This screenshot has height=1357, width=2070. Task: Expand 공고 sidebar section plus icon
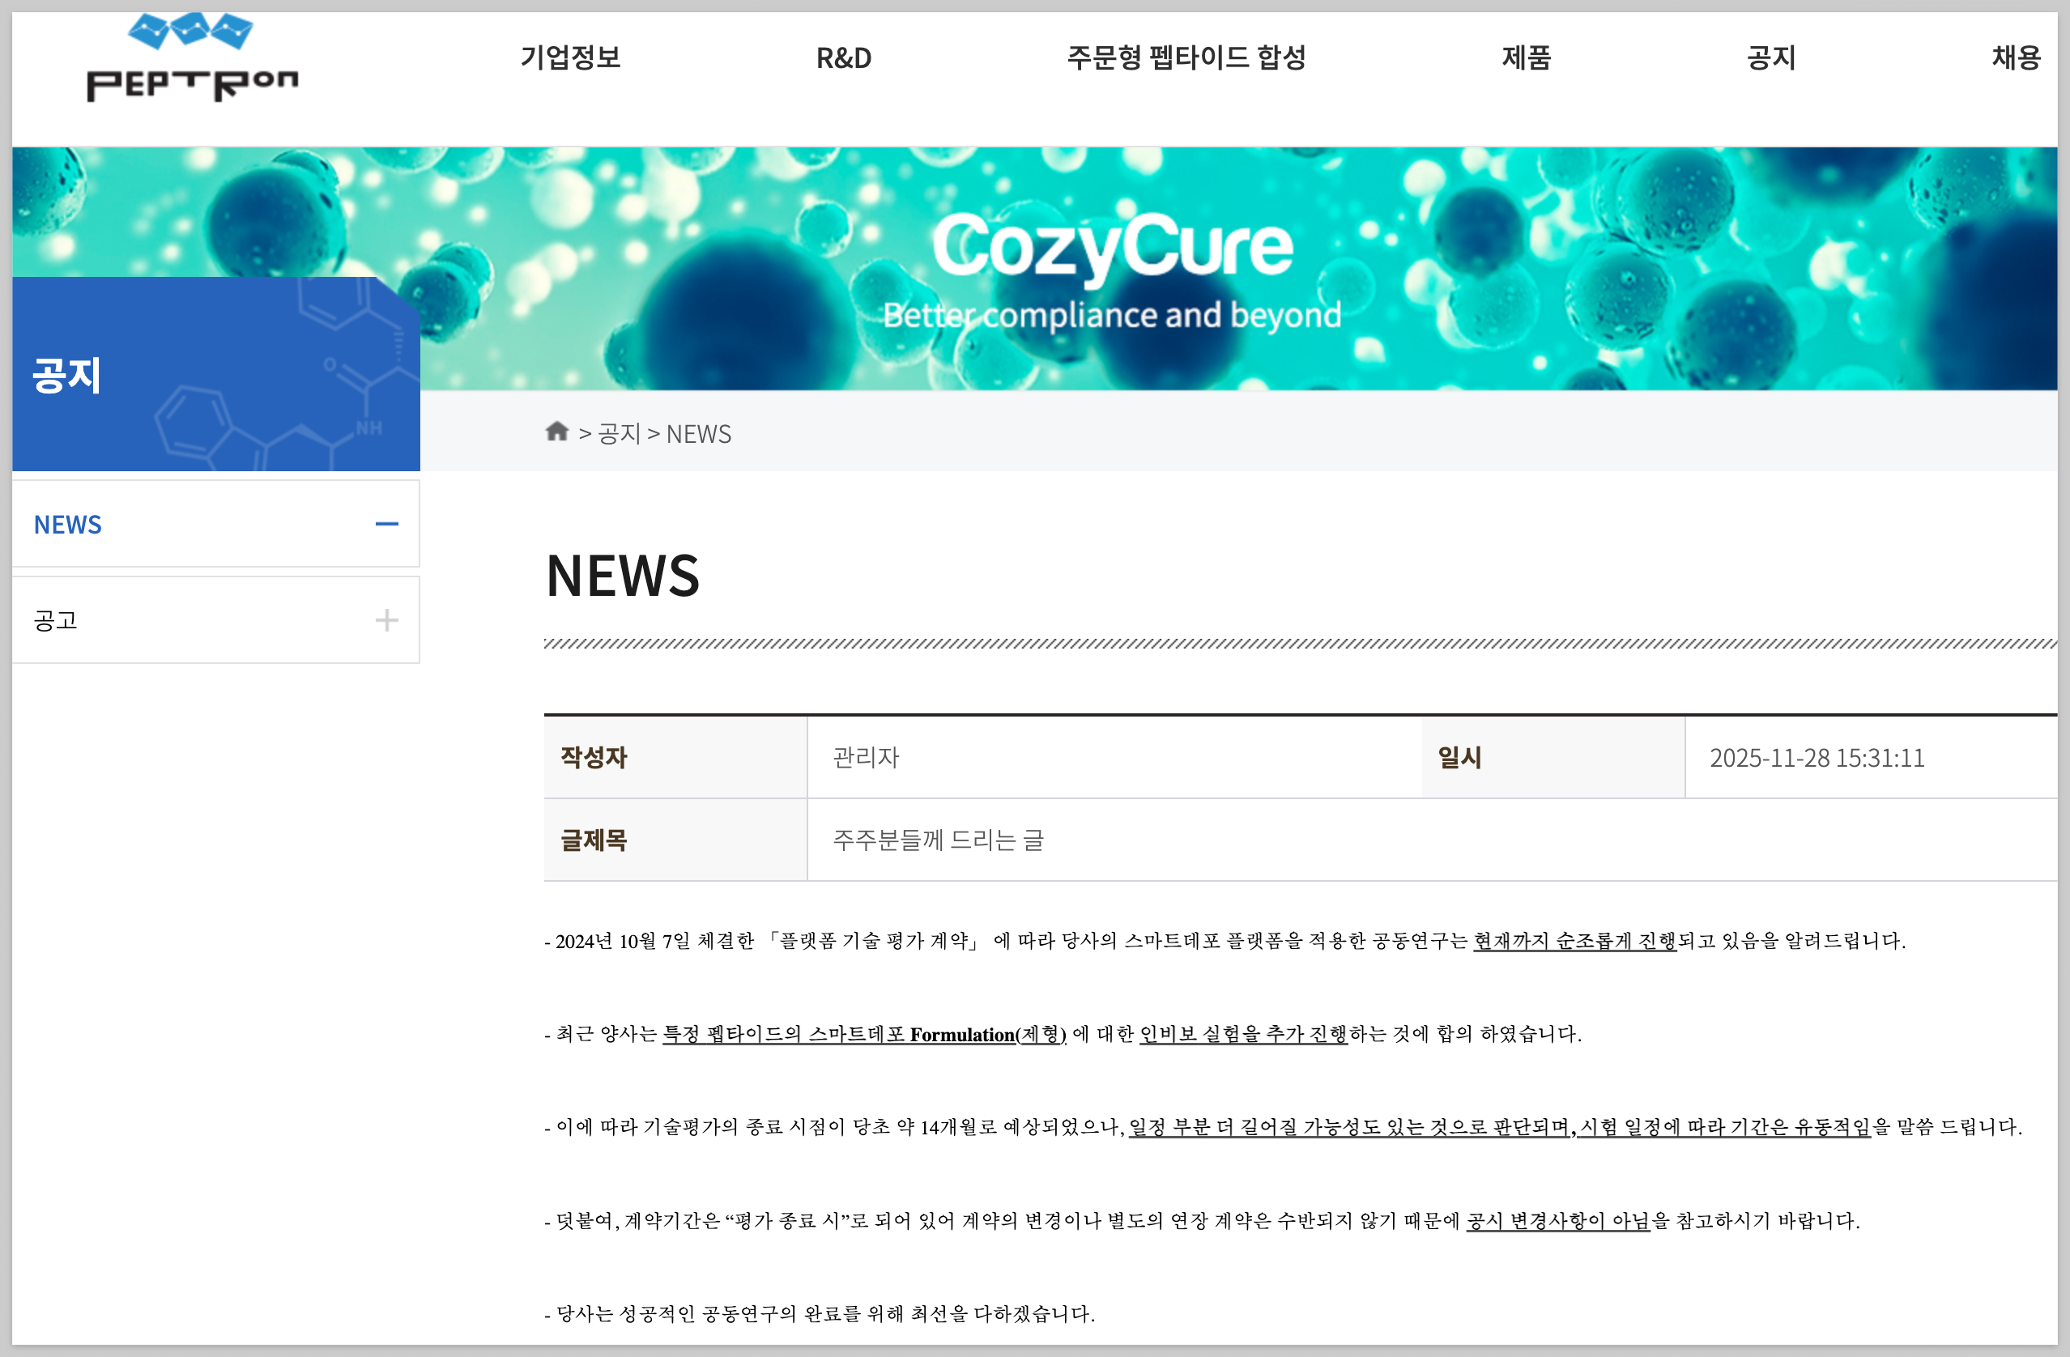(386, 620)
